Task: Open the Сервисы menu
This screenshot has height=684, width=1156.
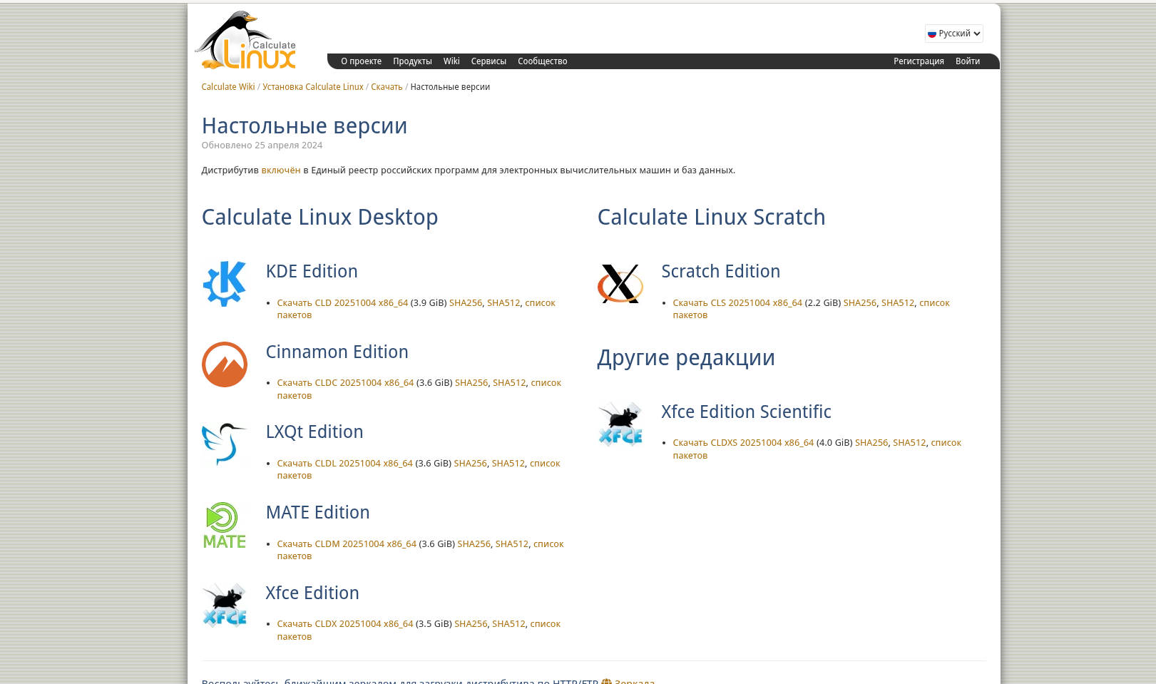Action: coord(489,61)
